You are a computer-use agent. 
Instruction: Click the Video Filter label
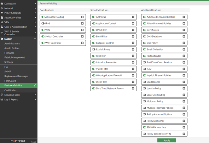point(102,69)
